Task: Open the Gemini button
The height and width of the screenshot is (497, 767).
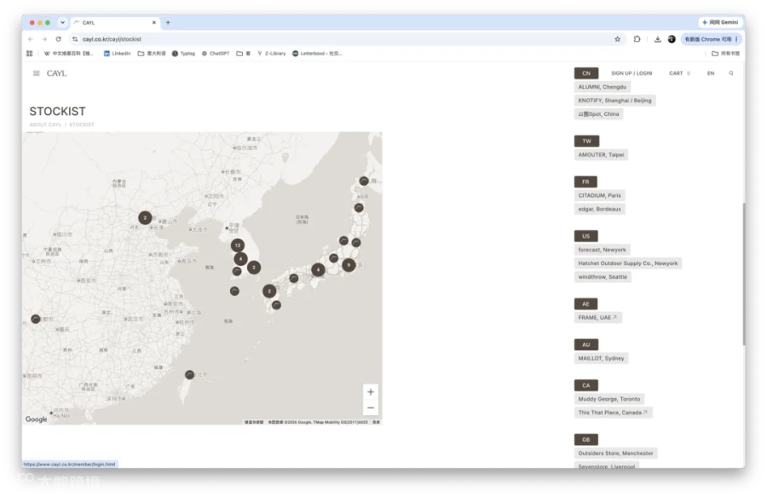Action: [720, 22]
